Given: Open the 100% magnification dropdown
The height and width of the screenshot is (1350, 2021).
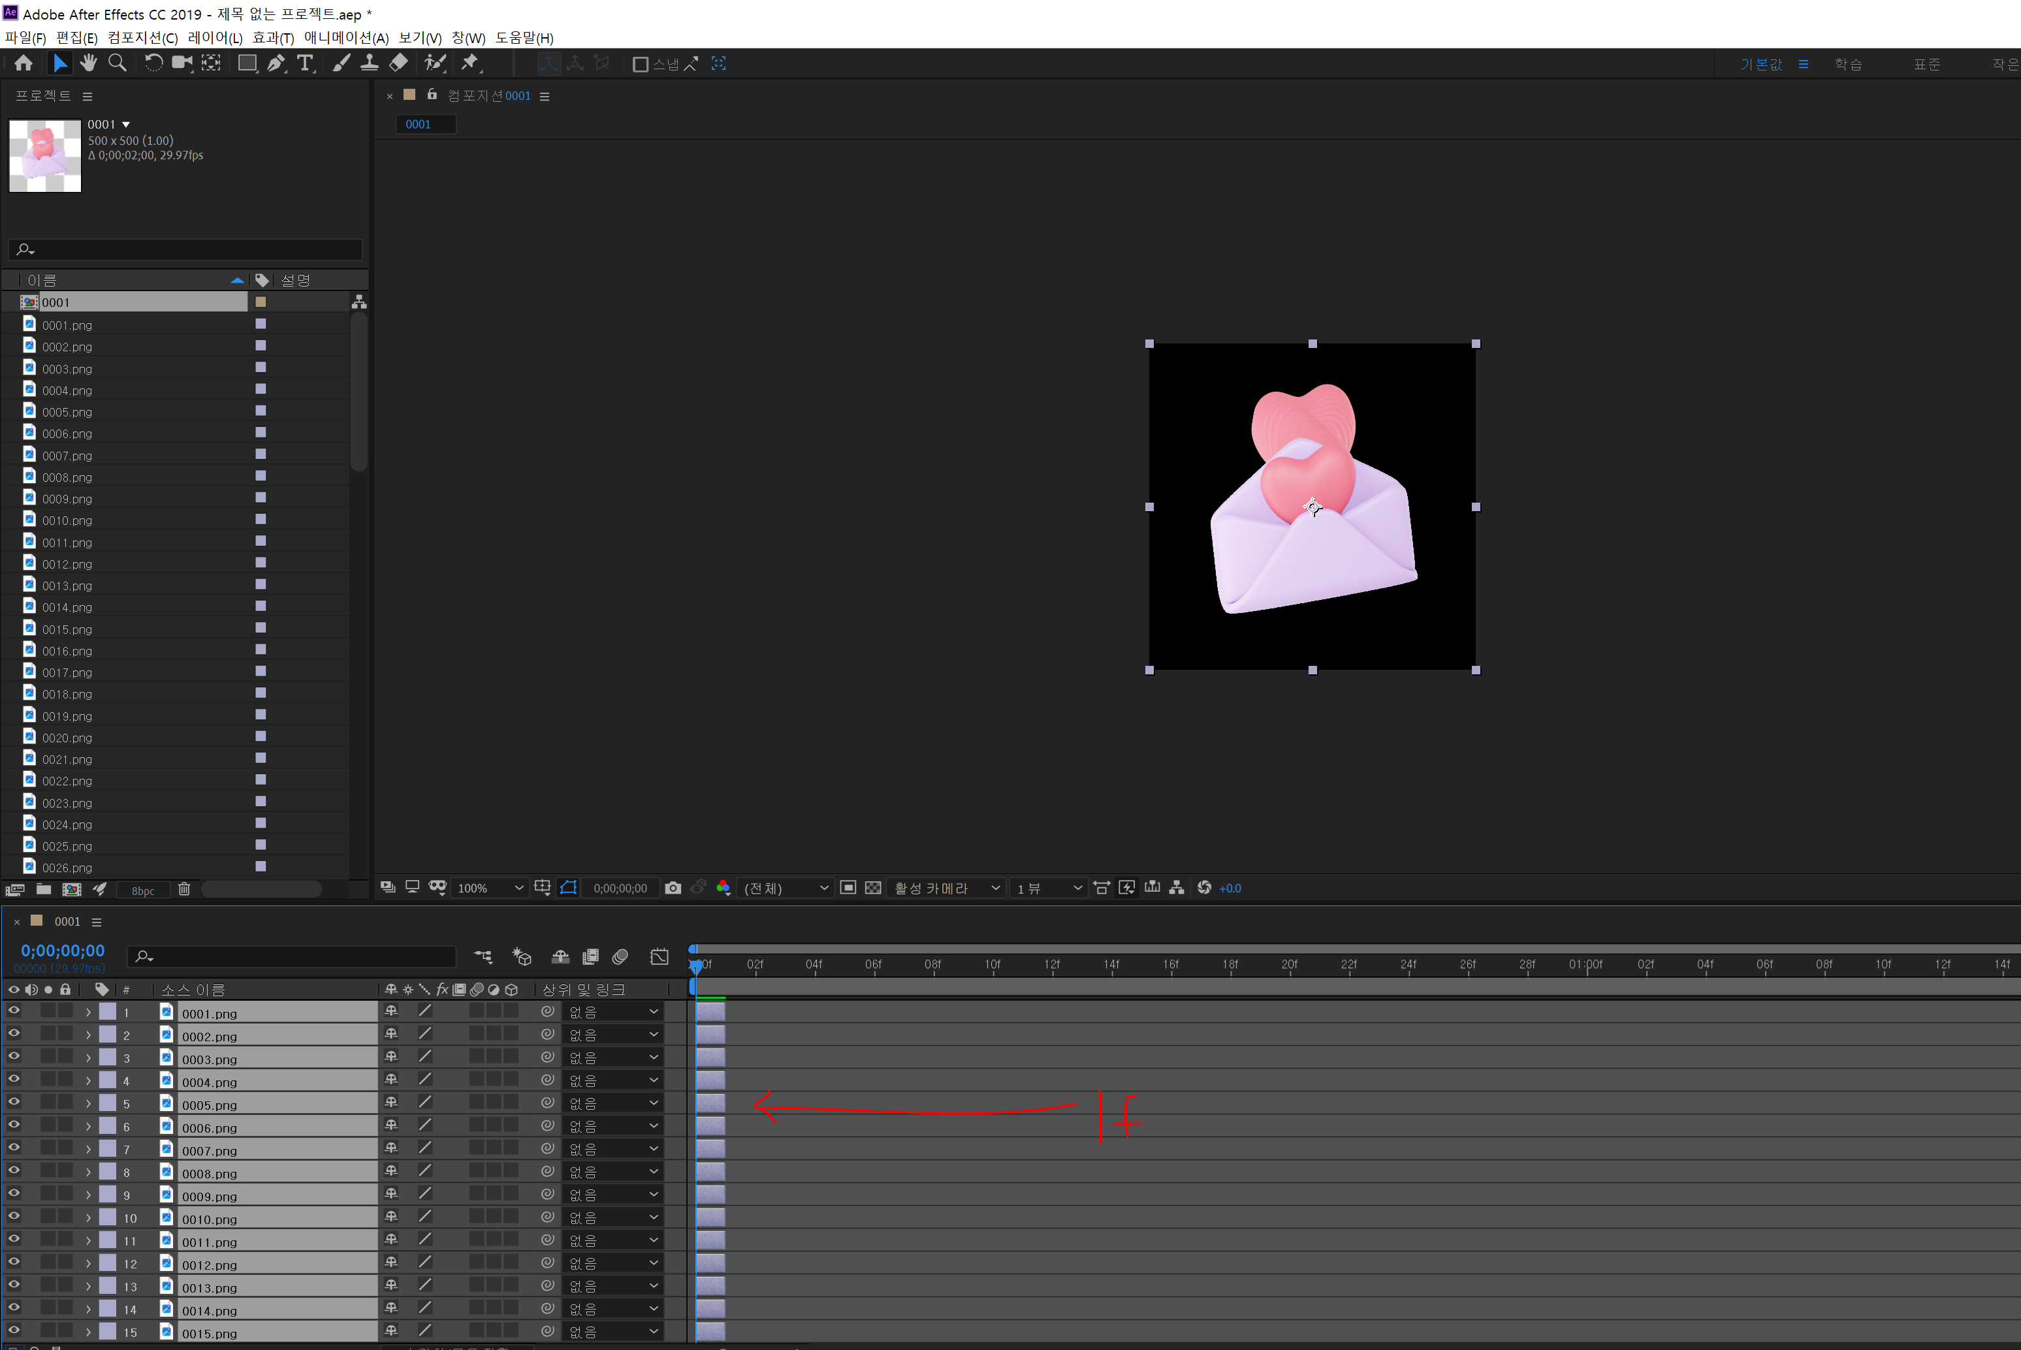Looking at the screenshot, I should [489, 888].
